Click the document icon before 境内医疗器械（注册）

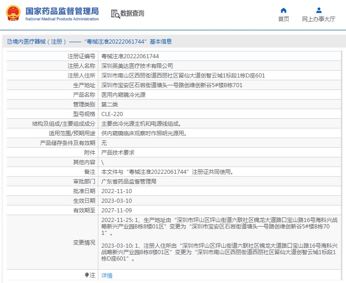pyautogui.click(x=9, y=42)
